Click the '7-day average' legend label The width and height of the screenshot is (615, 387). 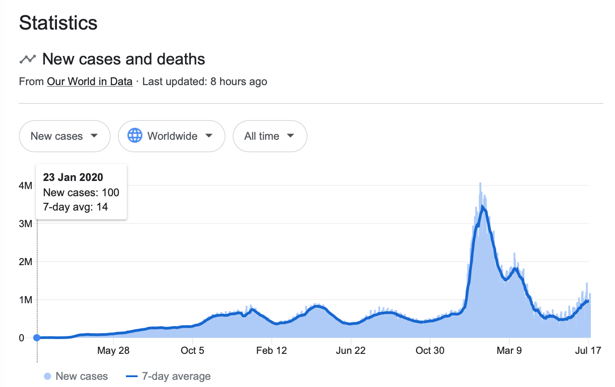click(176, 377)
